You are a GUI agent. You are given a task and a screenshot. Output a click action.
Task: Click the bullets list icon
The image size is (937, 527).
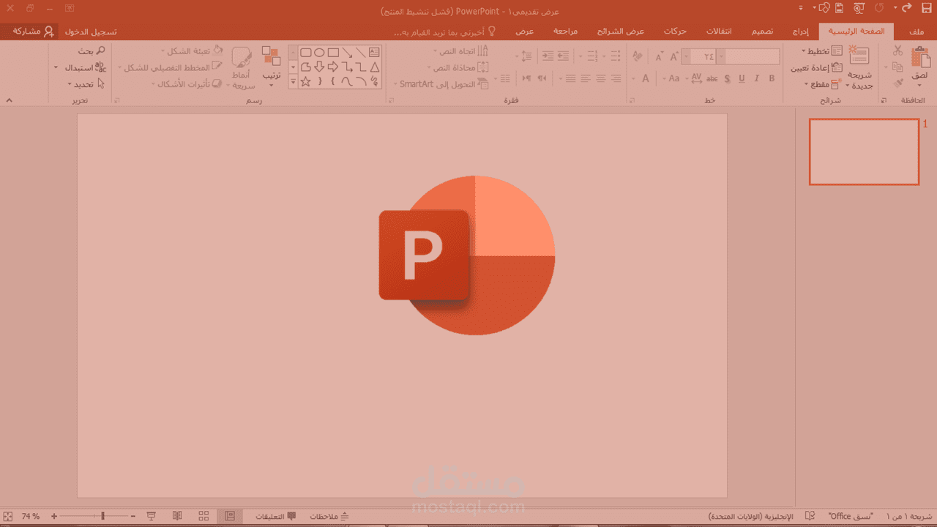coord(616,56)
